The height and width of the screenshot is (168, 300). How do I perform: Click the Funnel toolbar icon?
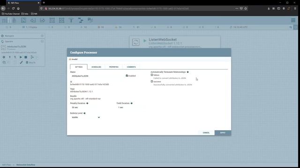click(71, 20)
